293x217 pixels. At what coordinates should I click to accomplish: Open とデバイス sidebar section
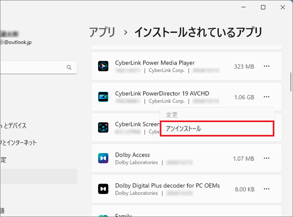coord(13,126)
